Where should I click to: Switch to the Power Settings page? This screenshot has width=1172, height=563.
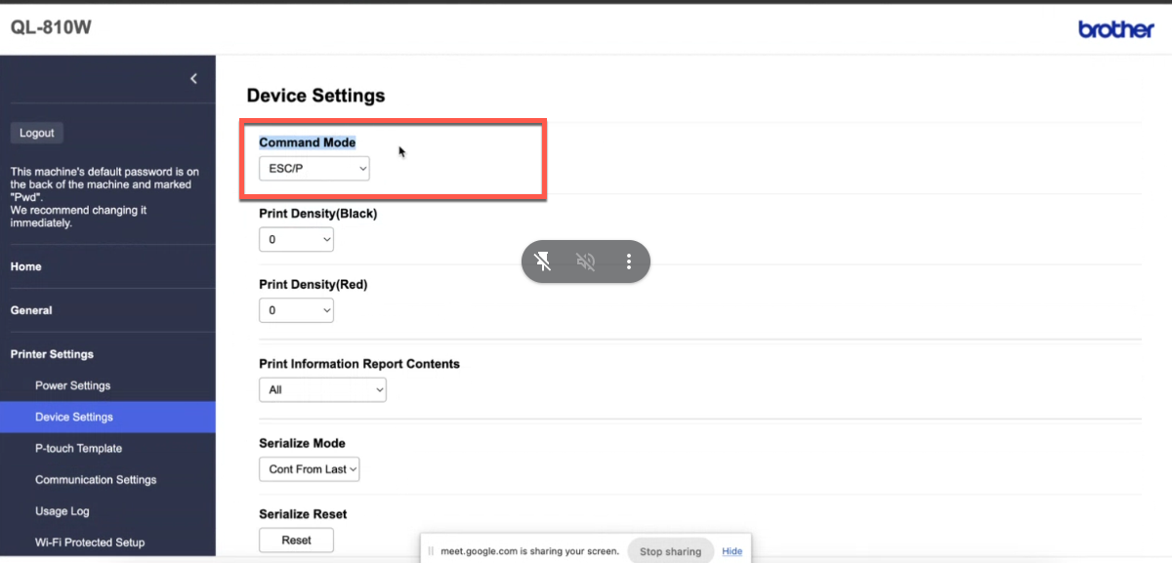click(x=72, y=385)
